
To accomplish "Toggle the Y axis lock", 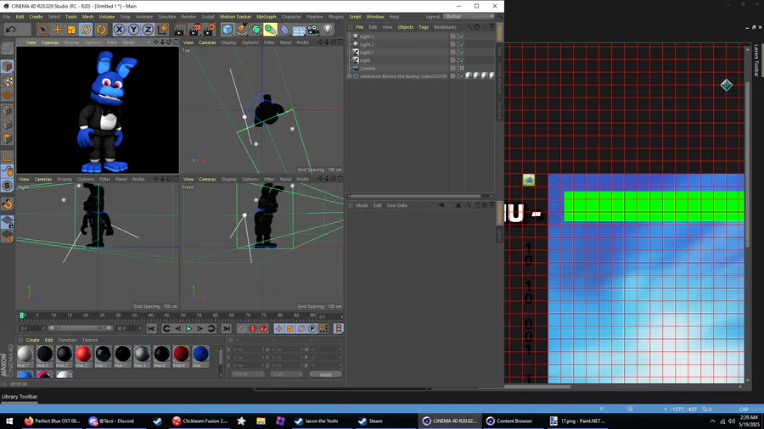I will coord(133,30).
